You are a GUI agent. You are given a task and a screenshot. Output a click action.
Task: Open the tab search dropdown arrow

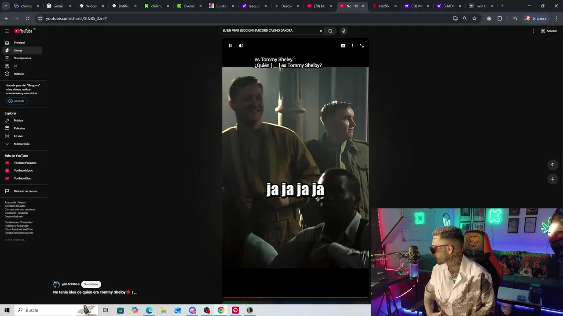pyautogui.click(x=6, y=6)
